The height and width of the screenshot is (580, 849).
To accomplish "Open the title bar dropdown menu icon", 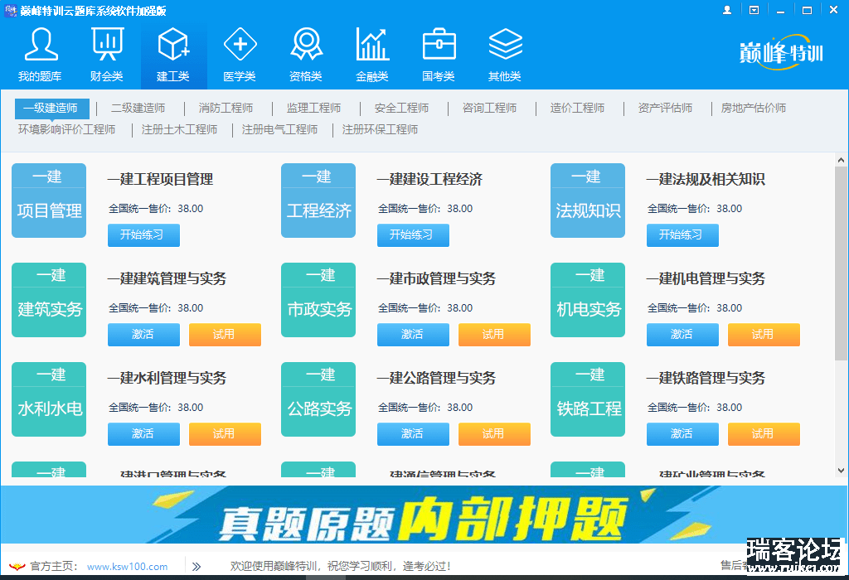I will [x=754, y=10].
